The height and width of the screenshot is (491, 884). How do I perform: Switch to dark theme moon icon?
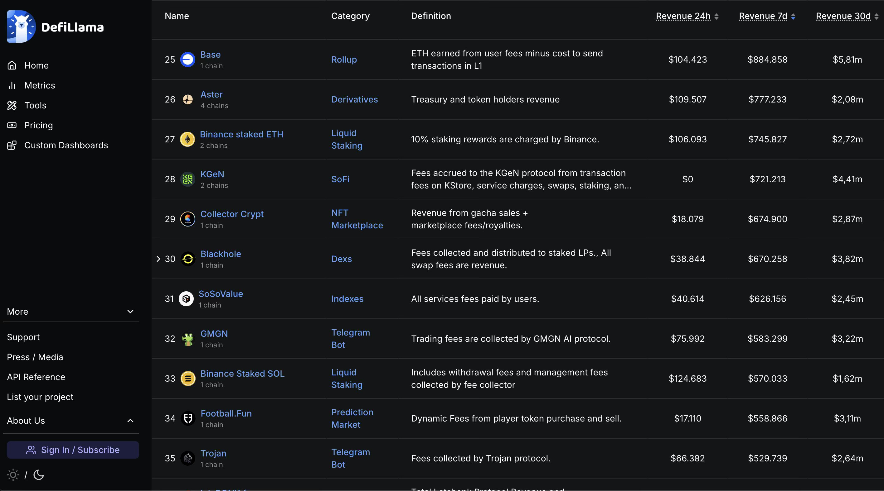coord(39,475)
